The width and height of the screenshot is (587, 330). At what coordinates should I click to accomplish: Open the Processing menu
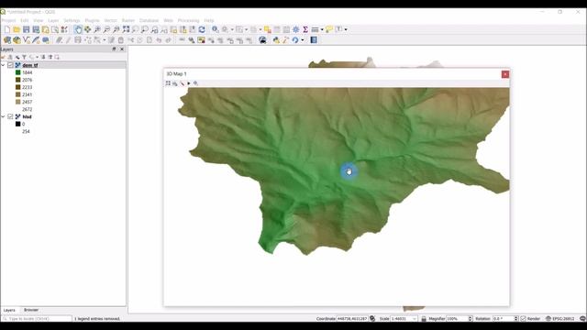tap(188, 20)
